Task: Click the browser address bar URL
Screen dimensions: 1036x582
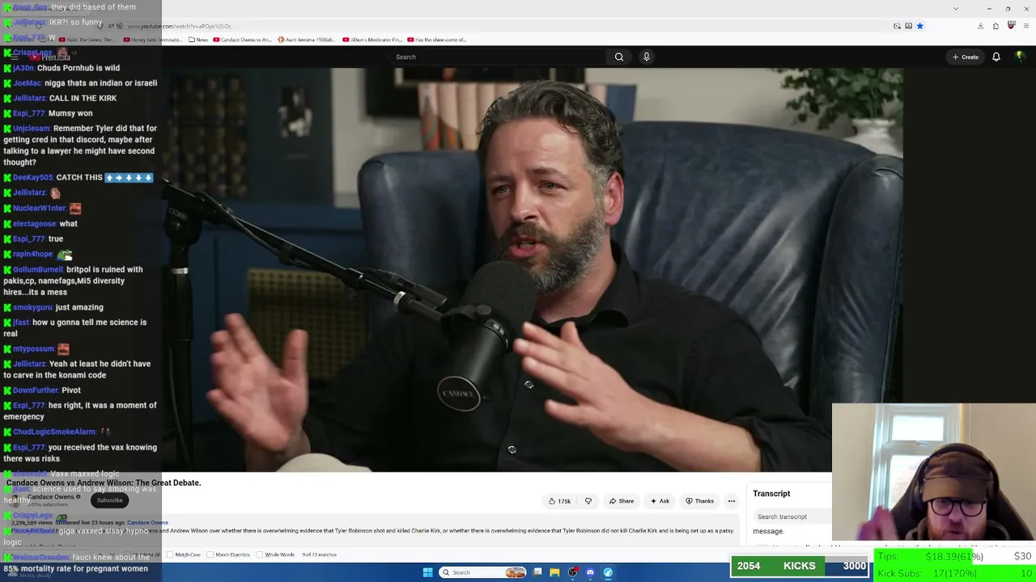Action: tap(180, 26)
